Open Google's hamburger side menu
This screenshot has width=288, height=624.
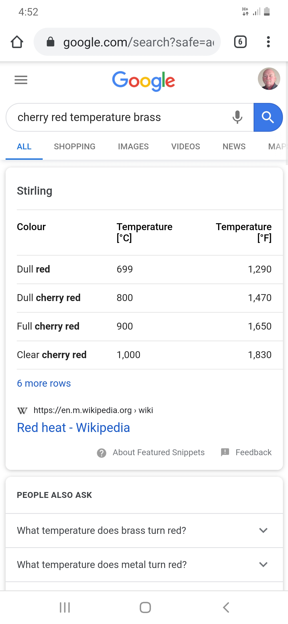[21, 80]
